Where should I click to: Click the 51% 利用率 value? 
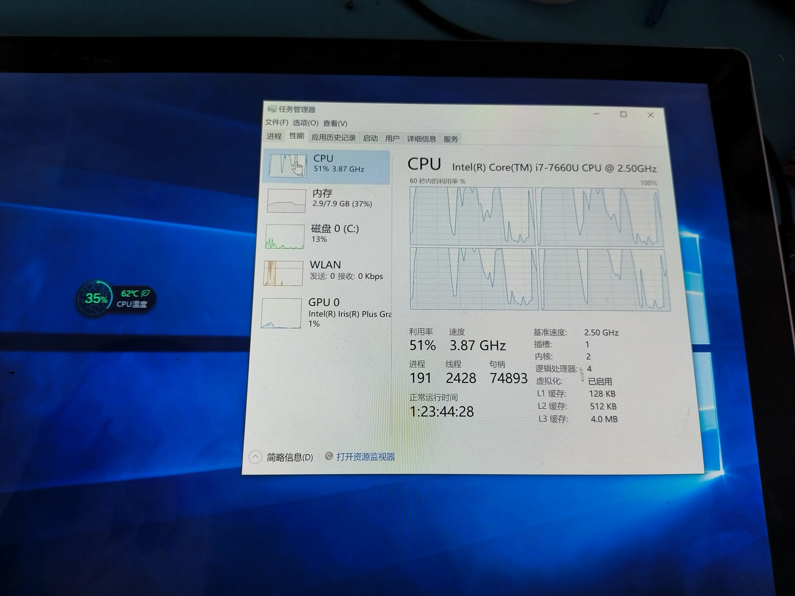(423, 345)
